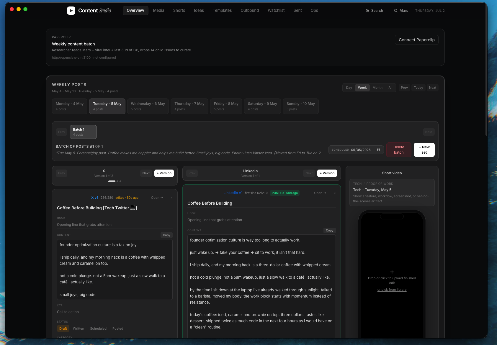Viewport: 497px width, 345px height.
Task: Switch calendar view to Month
Action: [377, 88]
